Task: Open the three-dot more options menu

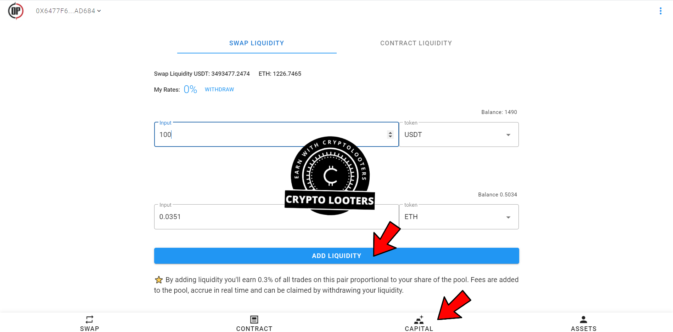Action: 661,11
